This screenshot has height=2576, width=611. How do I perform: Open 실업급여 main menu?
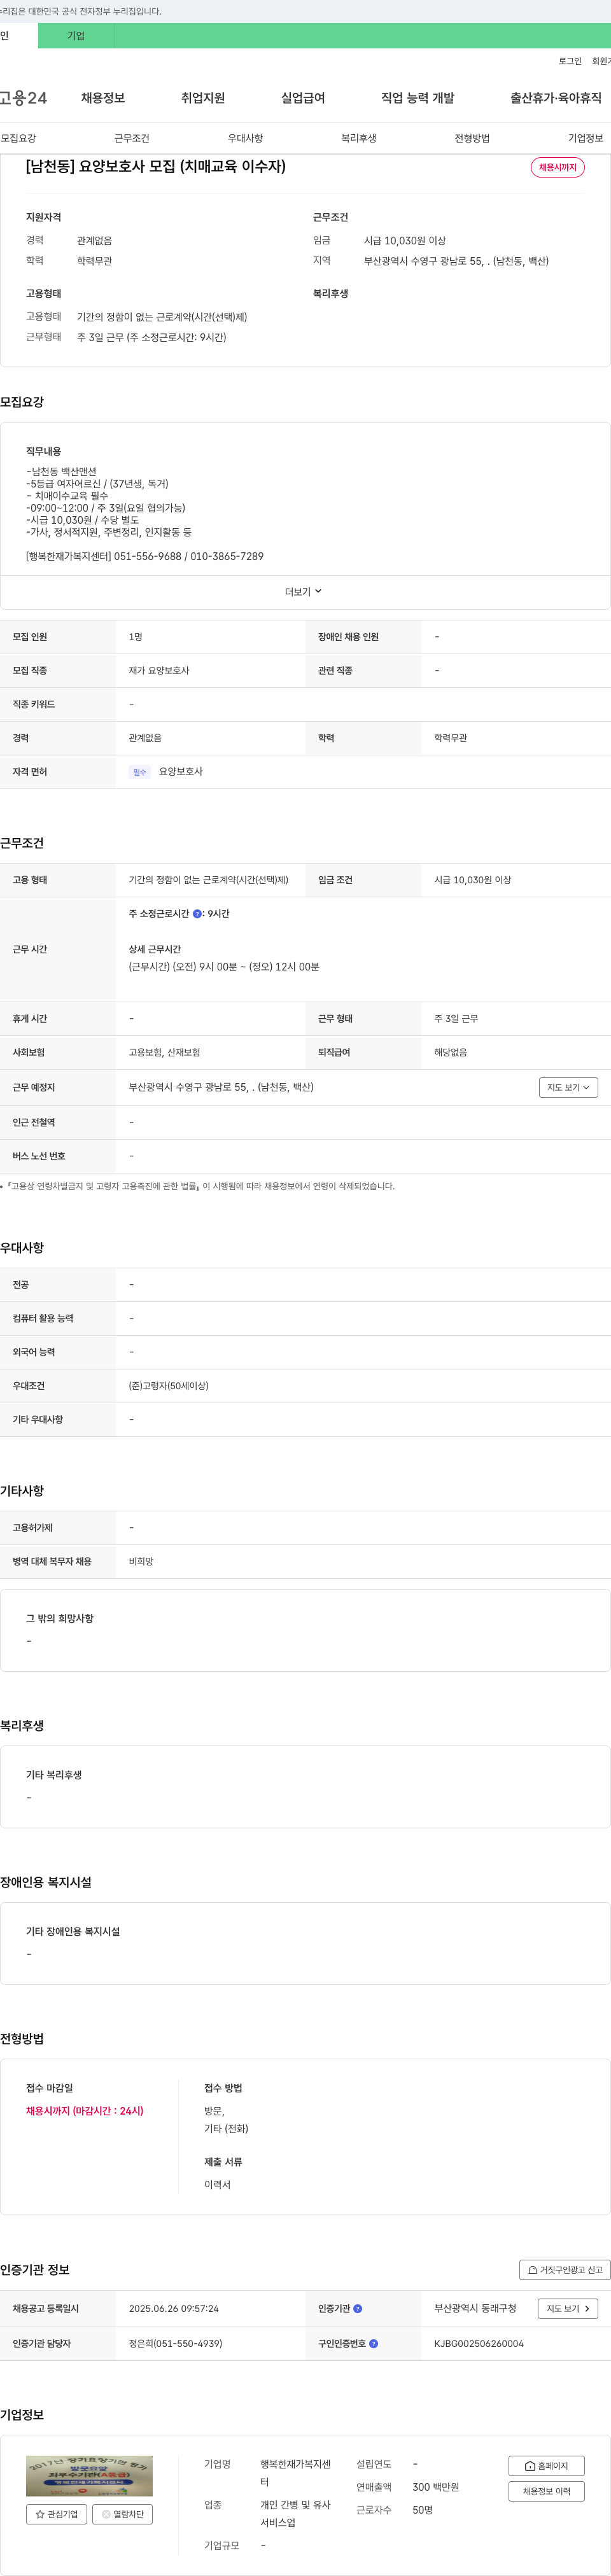pyautogui.click(x=303, y=98)
